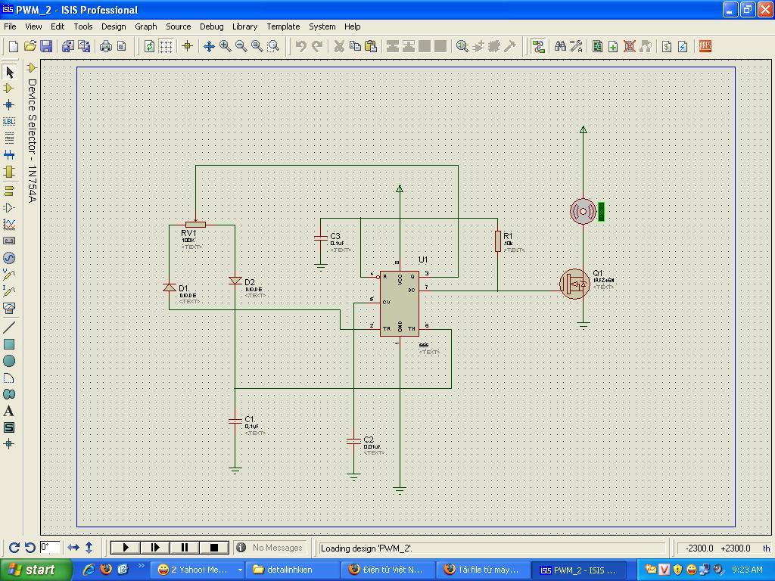This screenshot has height=581, width=775.
Task: Toggle the wire autorouter button
Action: click(x=538, y=46)
